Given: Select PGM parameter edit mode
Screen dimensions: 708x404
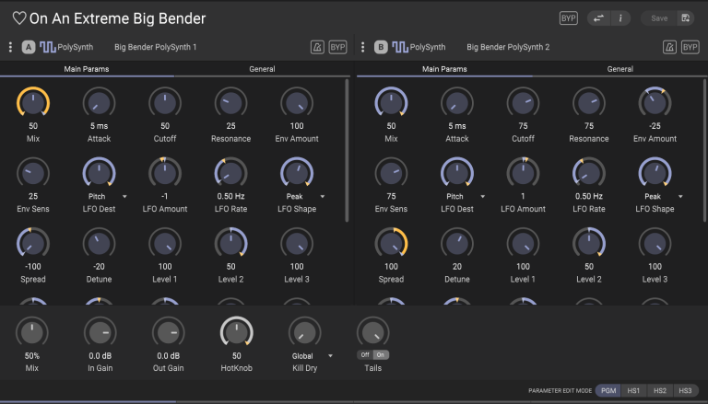Looking at the screenshot, I should (608, 390).
